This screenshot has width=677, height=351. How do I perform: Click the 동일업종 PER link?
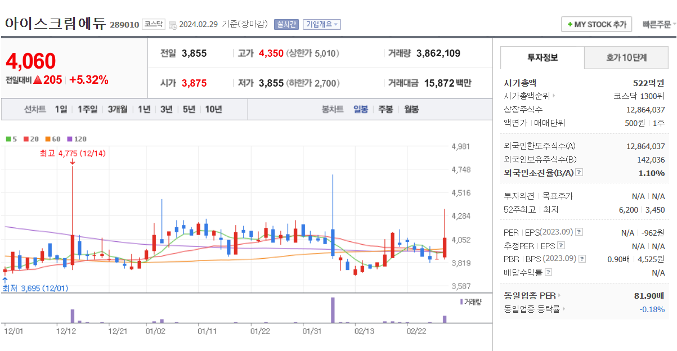point(530,295)
